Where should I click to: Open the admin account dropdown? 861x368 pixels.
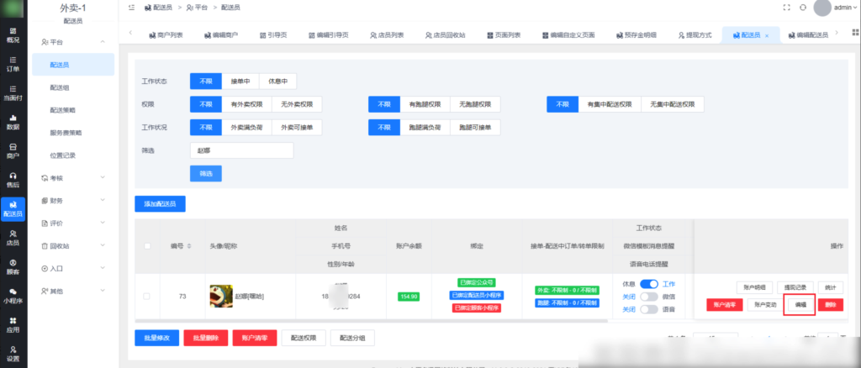coord(845,8)
